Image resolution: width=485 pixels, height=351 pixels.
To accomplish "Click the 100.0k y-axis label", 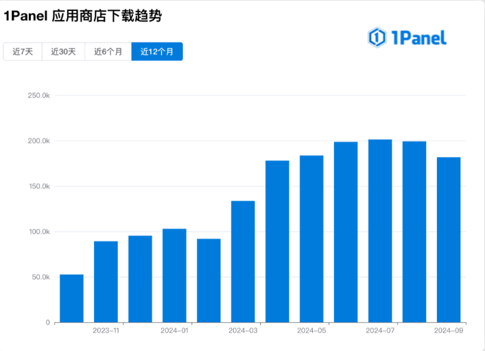I will click(39, 232).
